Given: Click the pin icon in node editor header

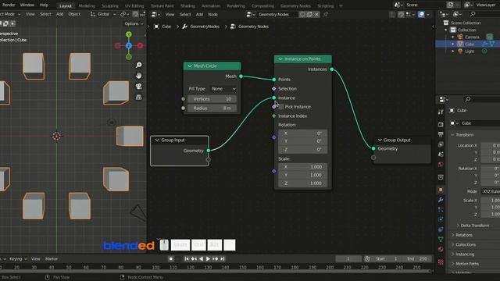Looking at the screenshot, I should [325, 14].
